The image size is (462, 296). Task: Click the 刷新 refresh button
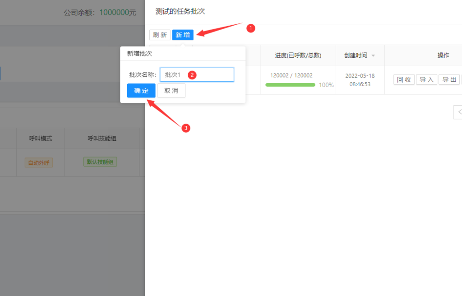pos(160,35)
